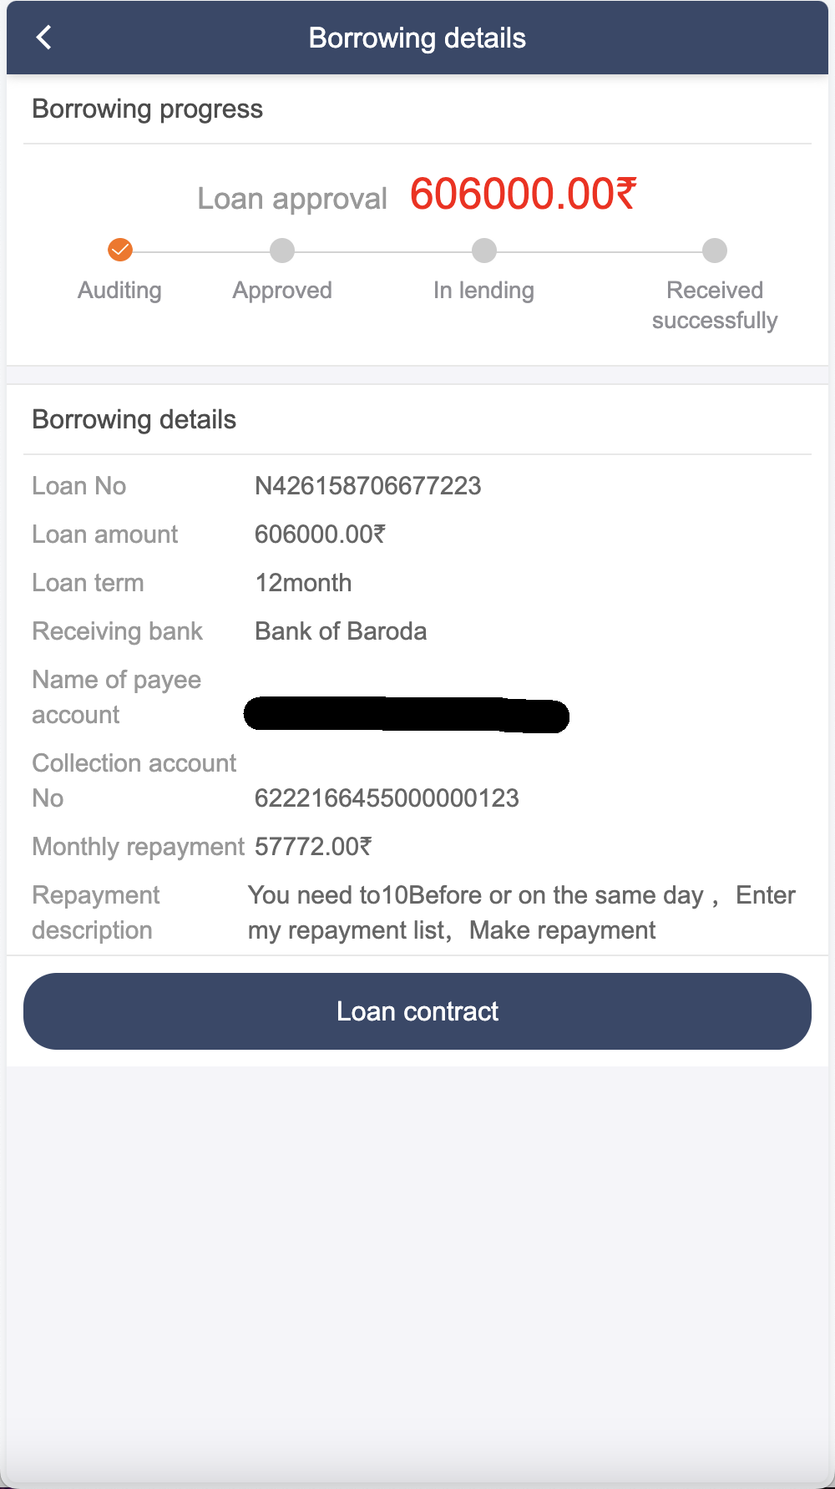Click the Monthly repayment 57772.00₹ value

click(x=313, y=847)
